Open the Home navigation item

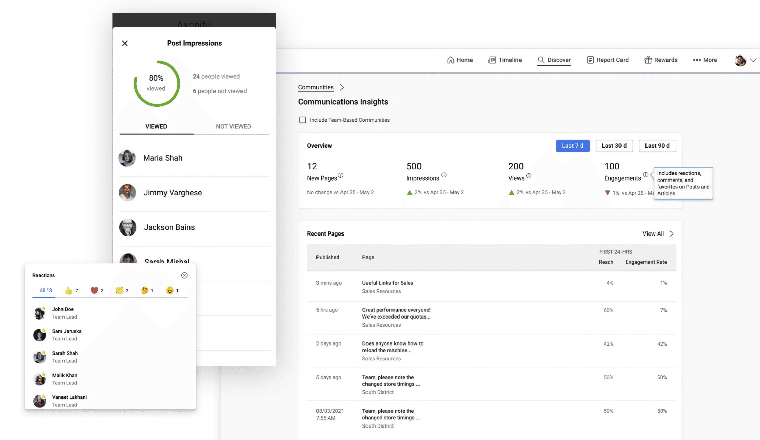point(460,60)
